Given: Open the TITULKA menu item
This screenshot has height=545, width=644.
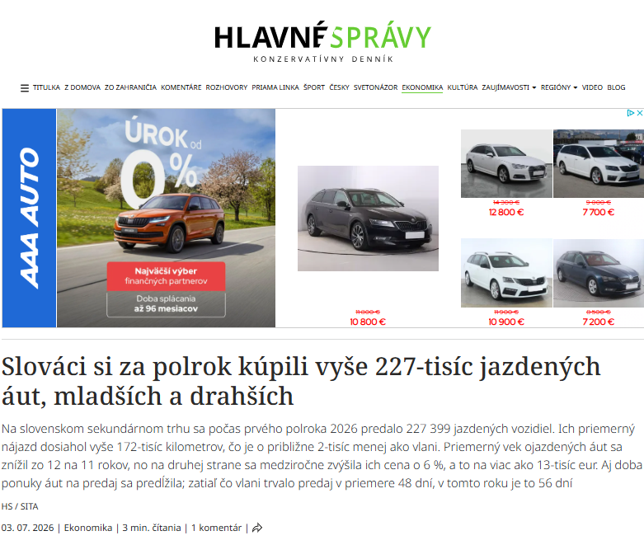Looking at the screenshot, I should tap(46, 87).
